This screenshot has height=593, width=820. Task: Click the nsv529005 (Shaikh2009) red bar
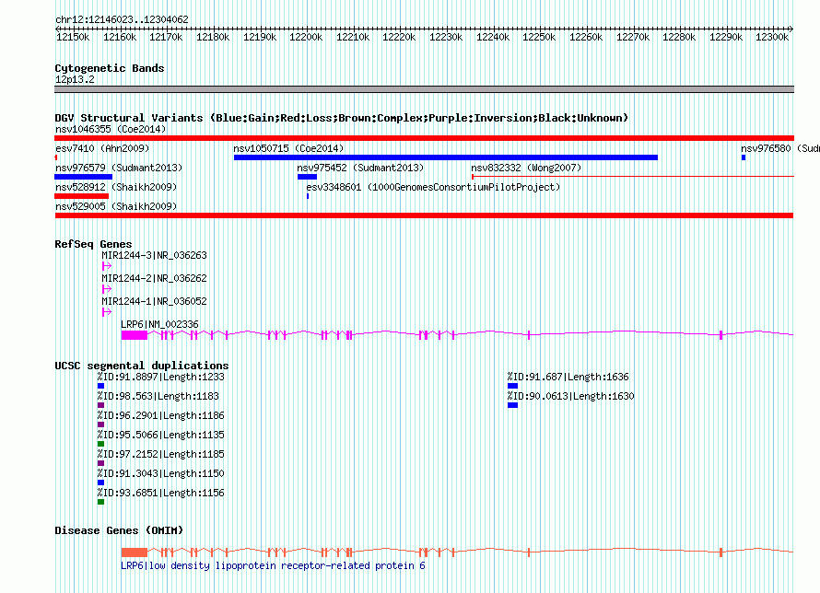[x=424, y=215]
